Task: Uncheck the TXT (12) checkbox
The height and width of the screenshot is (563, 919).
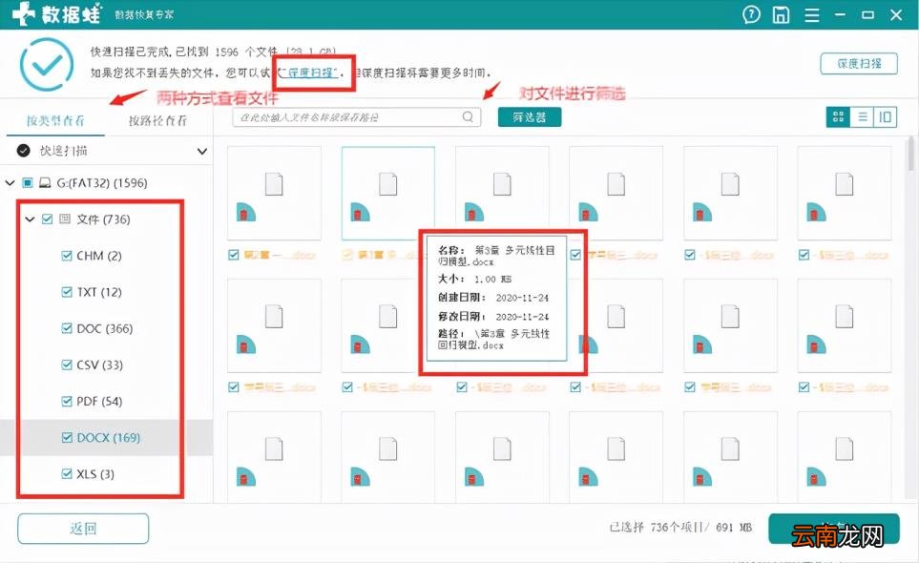Action: pyautogui.click(x=67, y=292)
